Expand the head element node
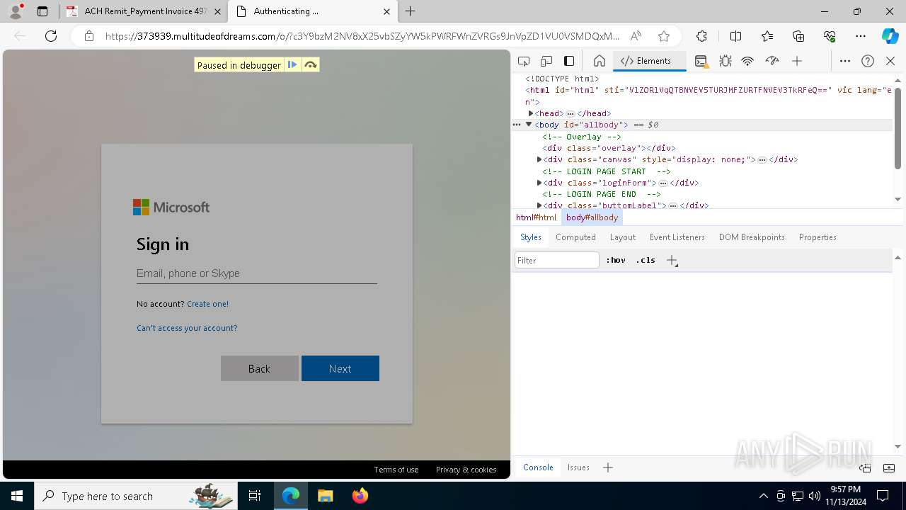Viewport: 906px width, 510px height. pos(531,113)
